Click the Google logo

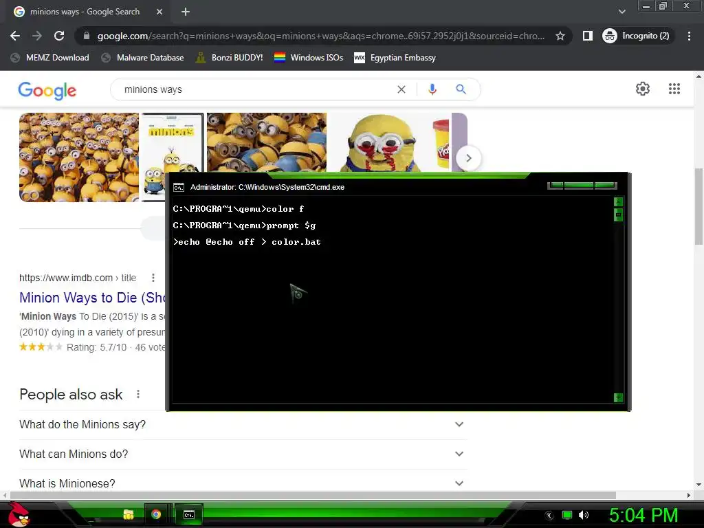(47, 90)
